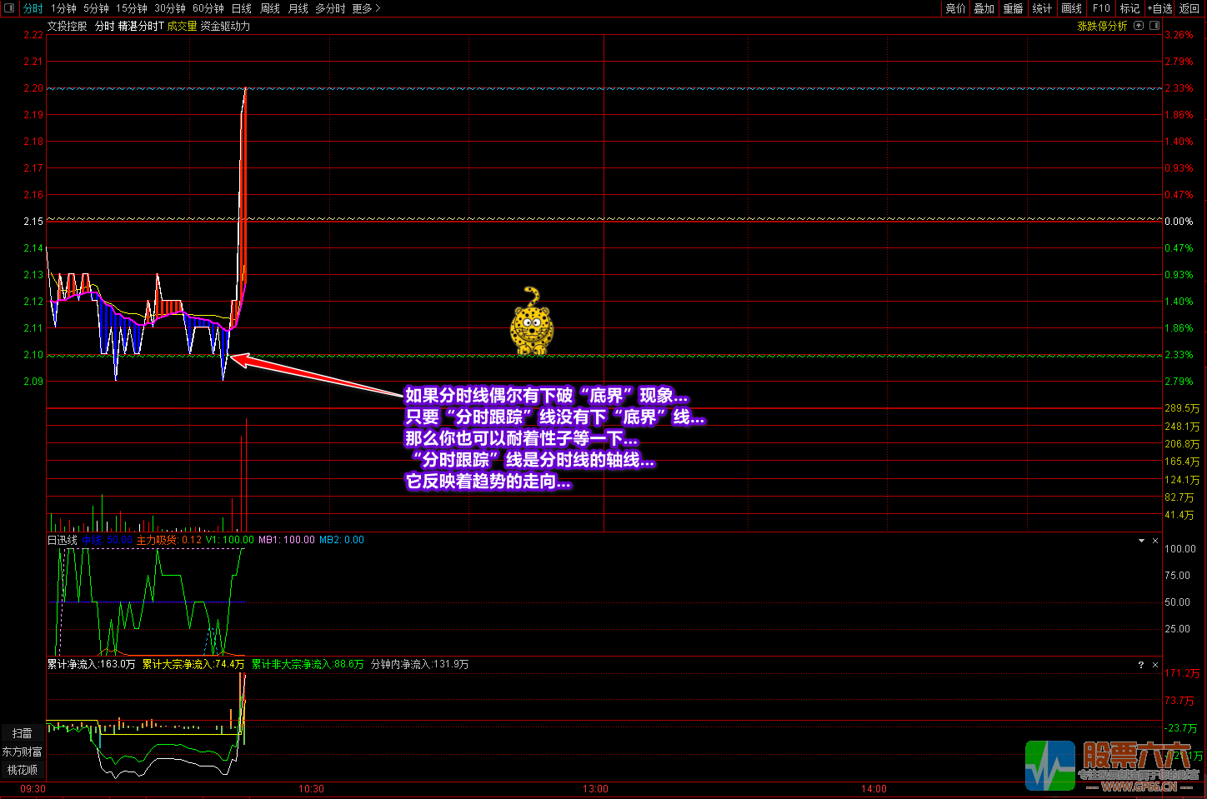This screenshot has width=1207, height=799.
Task: Click the MB2: 0.00 value
Action: point(342,540)
